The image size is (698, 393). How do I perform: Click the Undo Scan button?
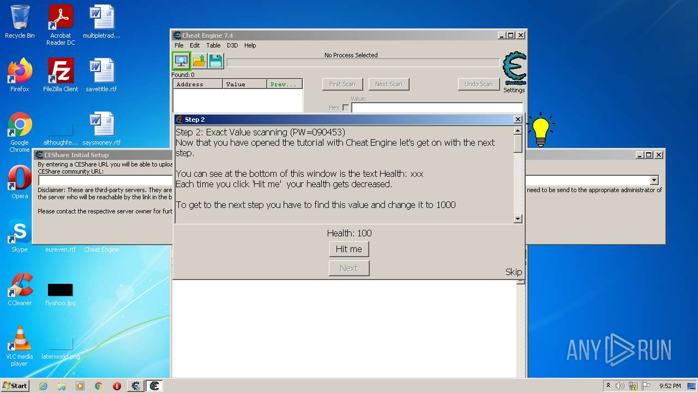pos(479,84)
